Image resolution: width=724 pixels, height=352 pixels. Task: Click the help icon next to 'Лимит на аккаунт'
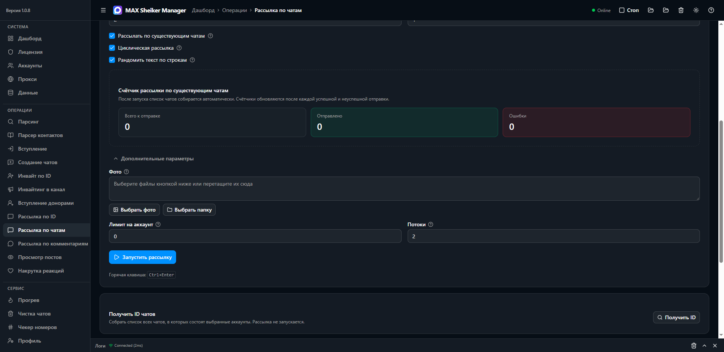158,224
